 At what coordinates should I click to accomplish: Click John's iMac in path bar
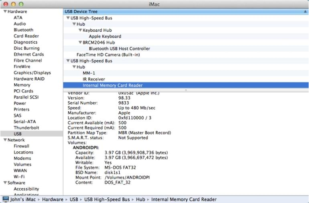(23, 199)
